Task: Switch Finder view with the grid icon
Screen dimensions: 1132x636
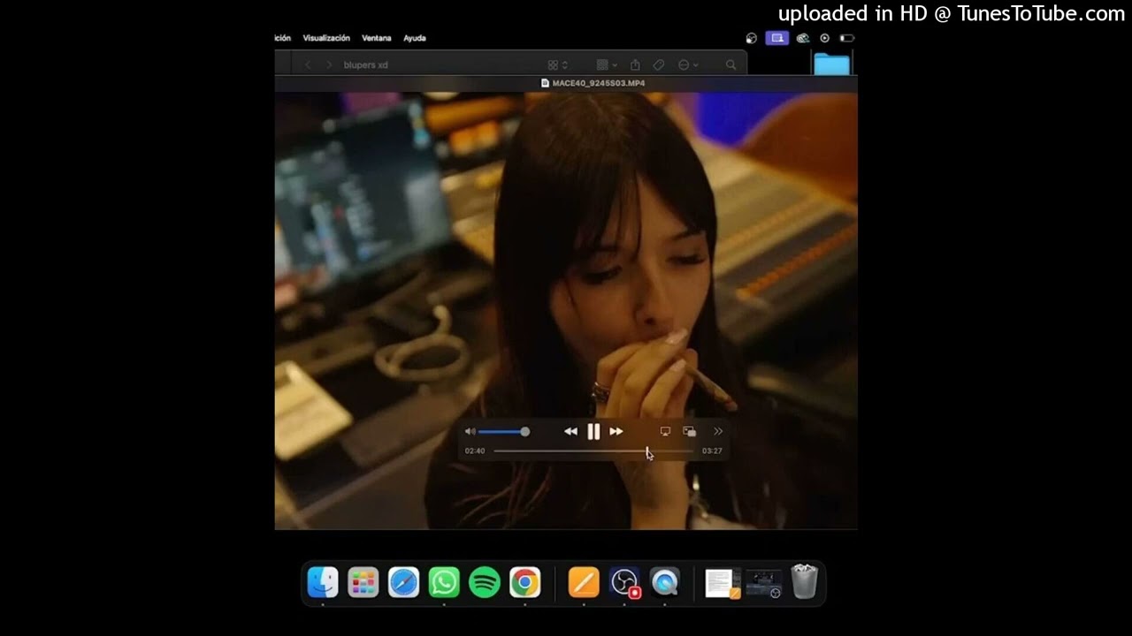Action: click(557, 64)
